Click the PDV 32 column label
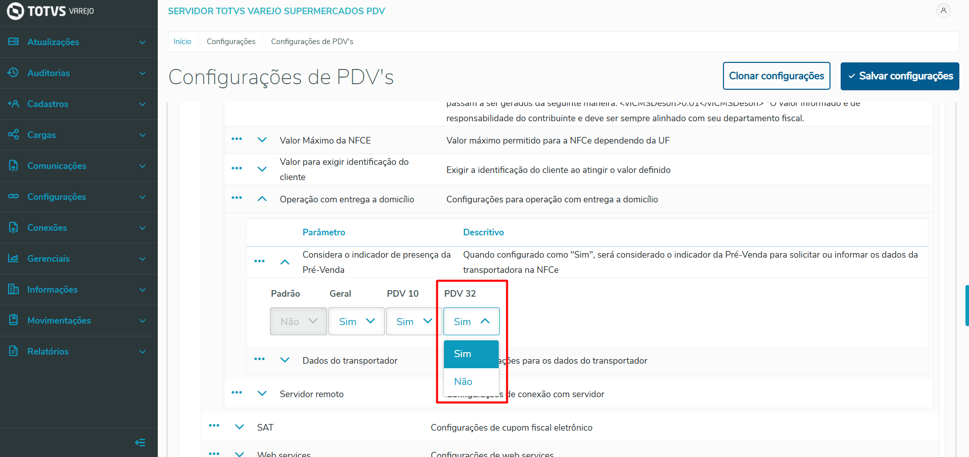 [x=460, y=294]
